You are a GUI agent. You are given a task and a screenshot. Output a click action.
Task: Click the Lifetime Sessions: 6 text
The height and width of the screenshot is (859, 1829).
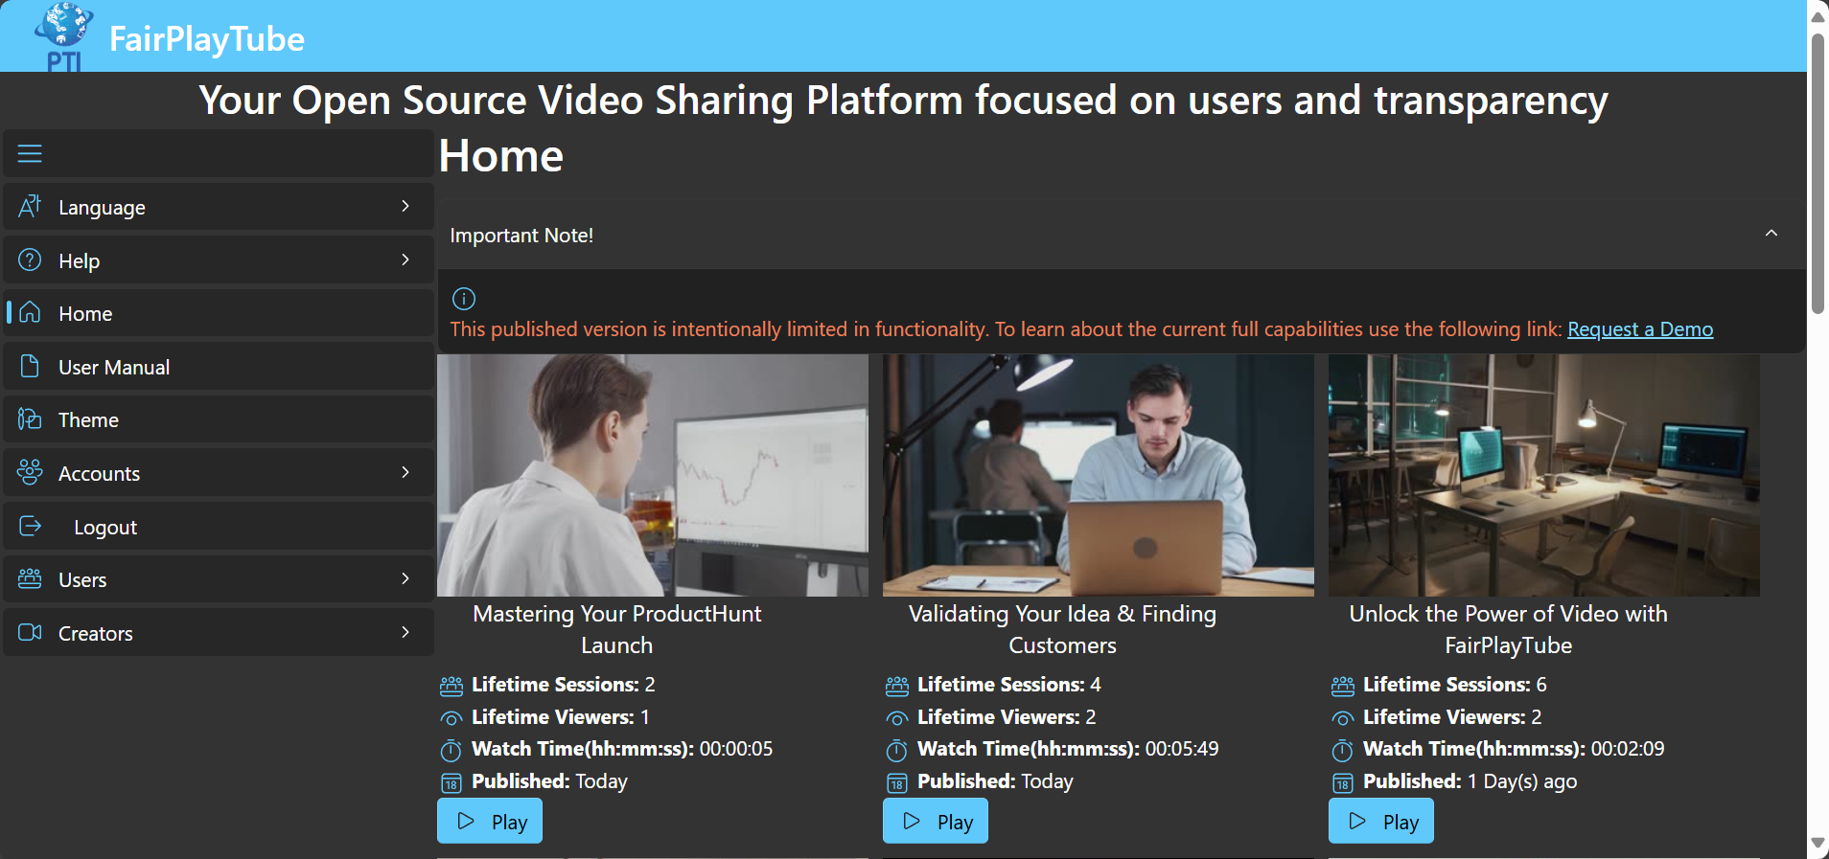[x=1455, y=685]
